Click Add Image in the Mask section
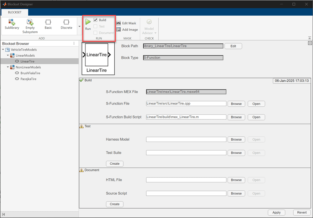 point(127,30)
